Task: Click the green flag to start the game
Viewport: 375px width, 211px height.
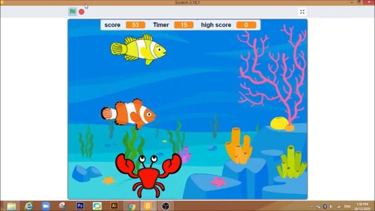Action: coord(73,12)
